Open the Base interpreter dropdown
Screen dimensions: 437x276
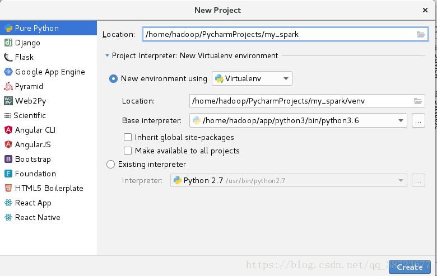coord(298,120)
